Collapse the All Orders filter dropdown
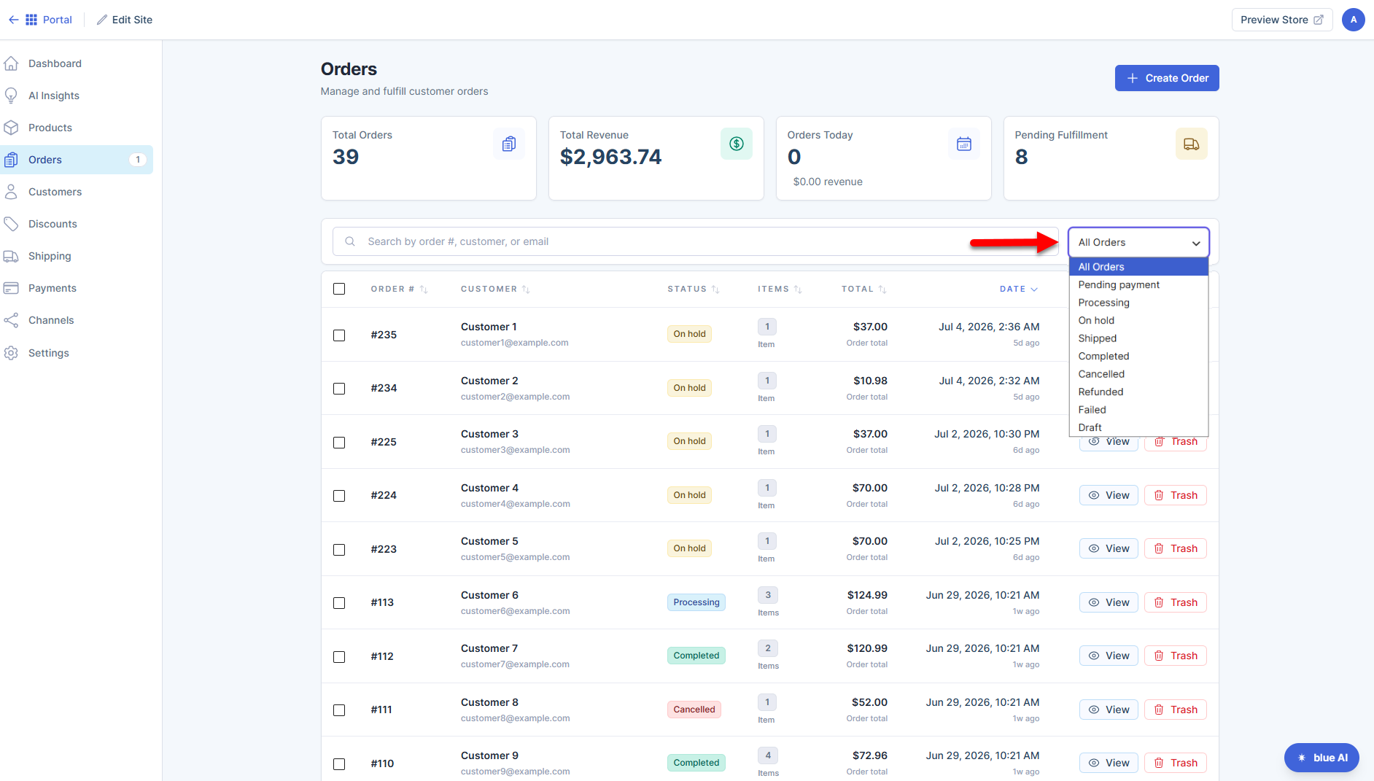The height and width of the screenshot is (781, 1374). point(1138,242)
